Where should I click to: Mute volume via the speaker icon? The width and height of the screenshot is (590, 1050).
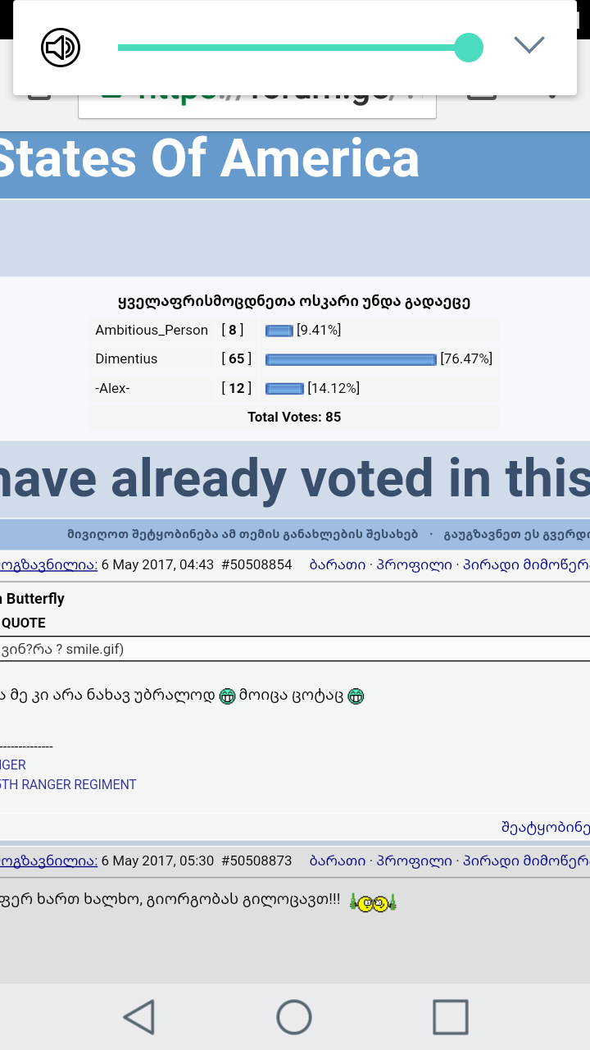[x=61, y=48]
